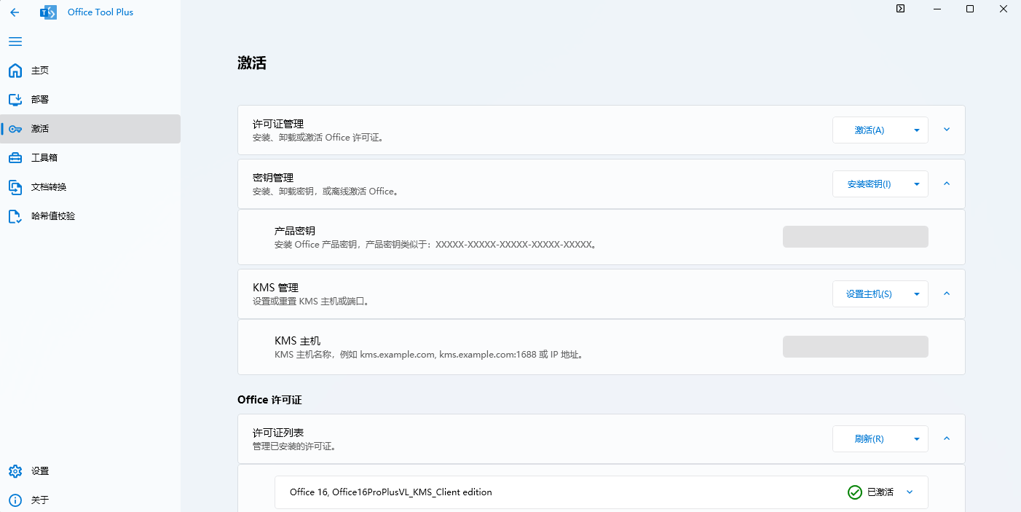
Task: Click the KMS 主机 input field
Action: point(856,347)
